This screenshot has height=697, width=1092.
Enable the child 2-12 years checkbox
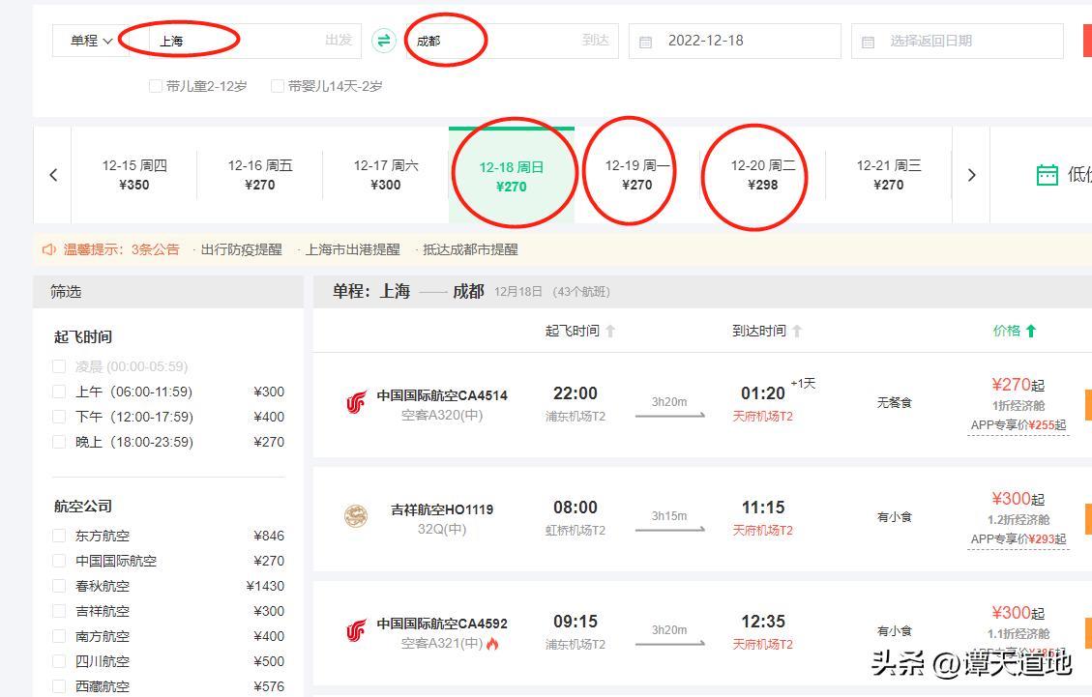click(156, 86)
